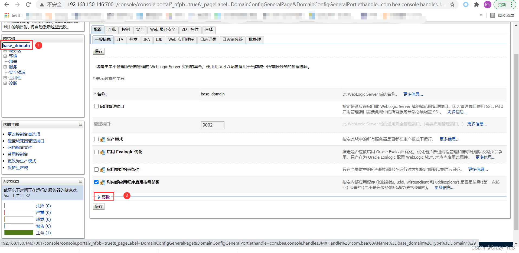The height and width of the screenshot is (253, 519).
Task: Tick the 启用集群约束条件 checkbox
Action: click(96, 169)
